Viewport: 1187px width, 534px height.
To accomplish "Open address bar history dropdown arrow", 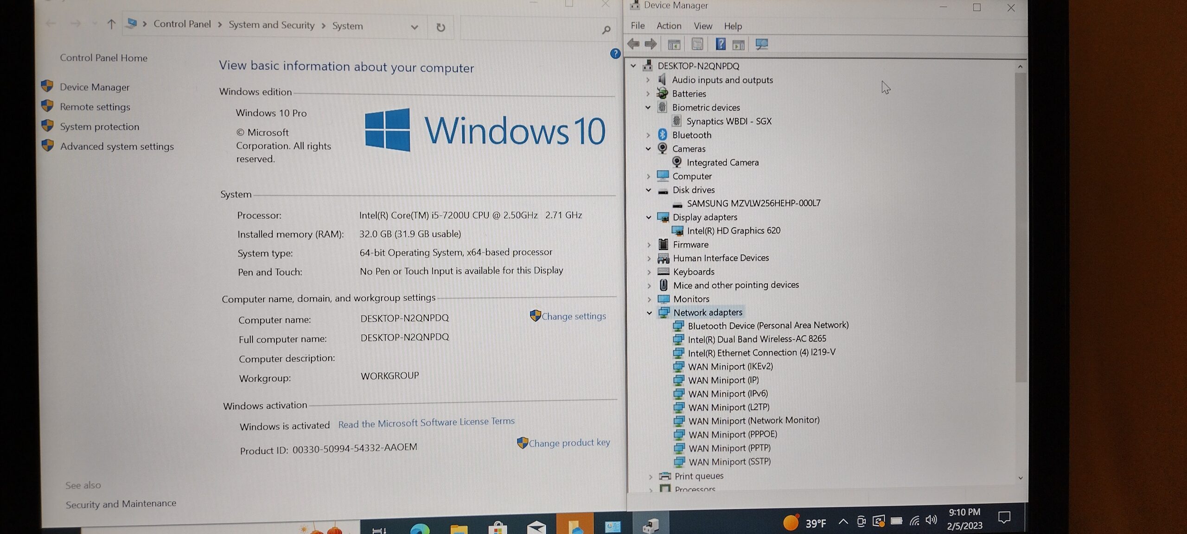I will click(x=415, y=27).
